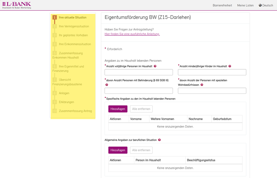
Task: Open the detailed instructions link (ausführliche Anleitung)
Action: click(132, 34)
